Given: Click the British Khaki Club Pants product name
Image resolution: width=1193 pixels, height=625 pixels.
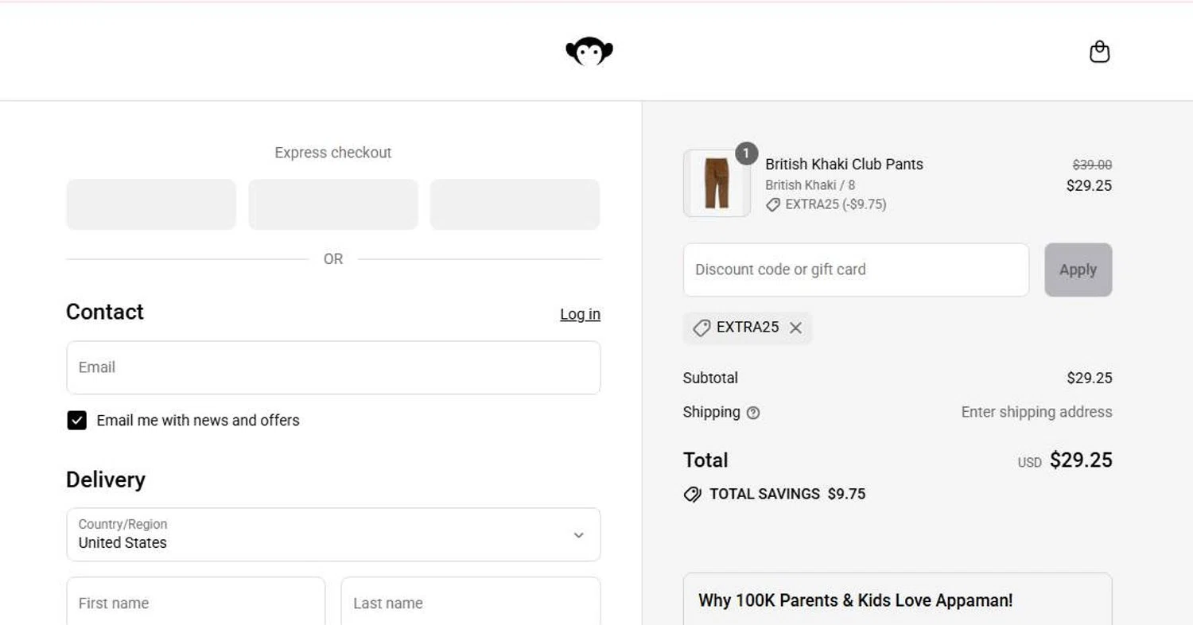Looking at the screenshot, I should coord(844,165).
